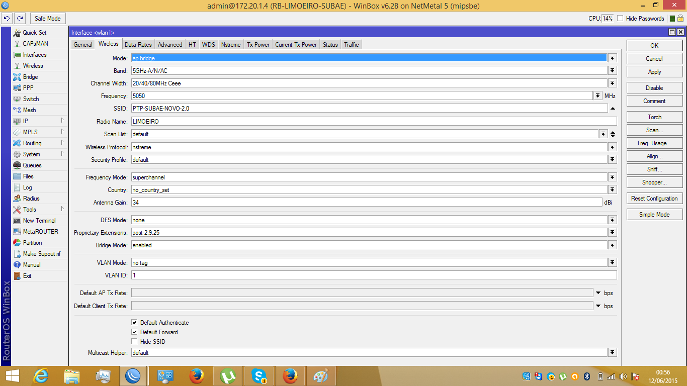Open the Switch sidebar icon
Image resolution: width=687 pixels, height=386 pixels.
click(17, 99)
